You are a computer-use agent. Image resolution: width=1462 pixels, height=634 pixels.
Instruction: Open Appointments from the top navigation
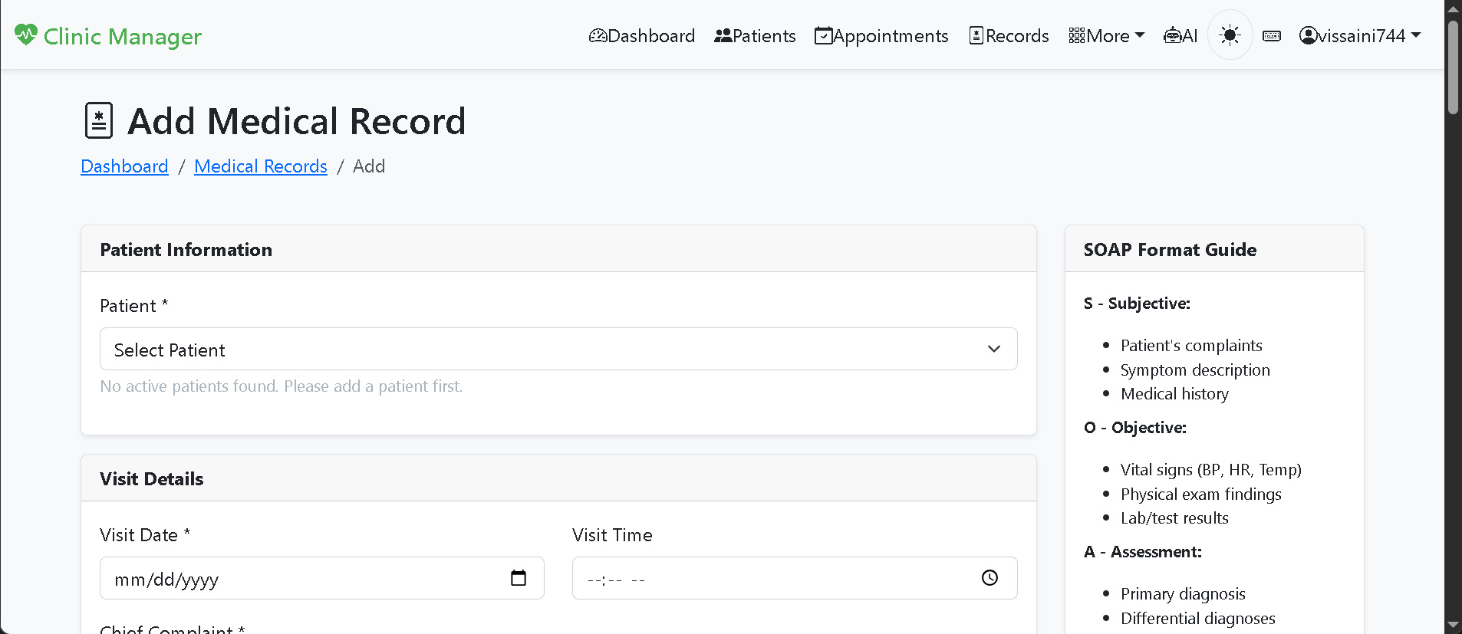[881, 36]
